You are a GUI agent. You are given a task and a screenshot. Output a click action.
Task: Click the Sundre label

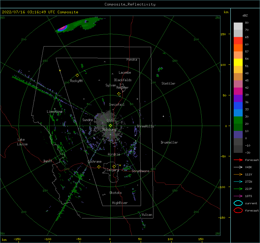click(88, 120)
